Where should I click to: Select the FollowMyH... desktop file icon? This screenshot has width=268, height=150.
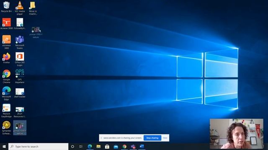click(20, 24)
